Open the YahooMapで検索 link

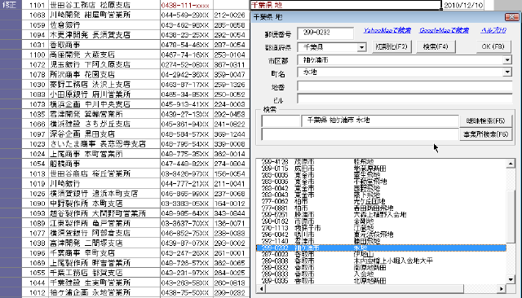(x=387, y=30)
